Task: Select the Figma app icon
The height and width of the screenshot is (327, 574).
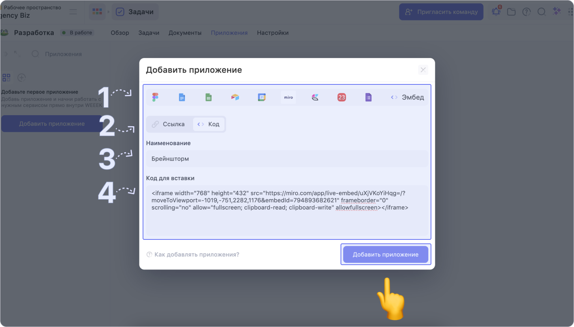Action: 155,97
